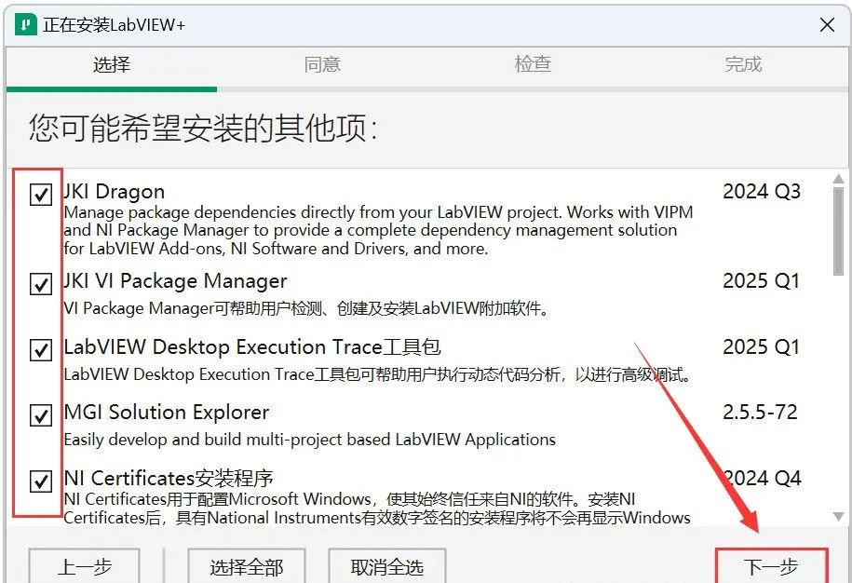Click the 取消全选 button
Screen dimensions: 852x583
click(x=386, y=566)
